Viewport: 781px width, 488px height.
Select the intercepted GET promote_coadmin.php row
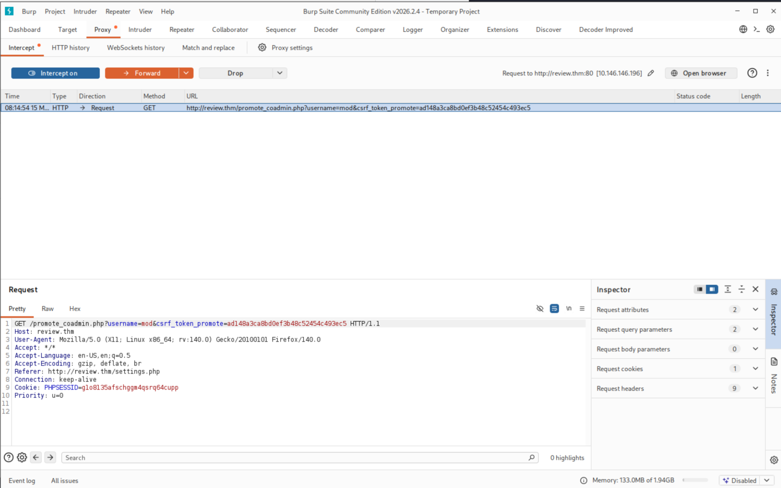pos(390,108)
